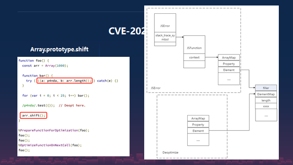
Task: Select Property box inside the Deoptimize group
Action: pyautogui.click(x=198, y=125)
